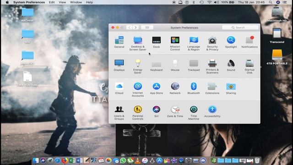Open the Window menu
The image size is (293, 165).
click(76, 2)
